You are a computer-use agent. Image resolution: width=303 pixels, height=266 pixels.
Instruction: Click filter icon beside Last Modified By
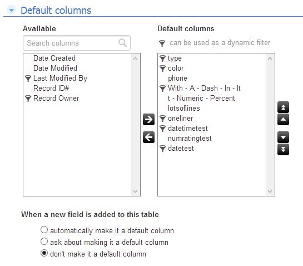[28, 78]
